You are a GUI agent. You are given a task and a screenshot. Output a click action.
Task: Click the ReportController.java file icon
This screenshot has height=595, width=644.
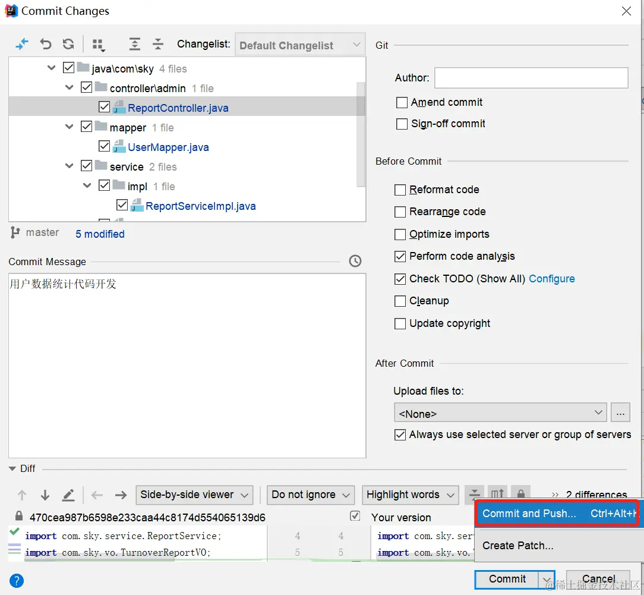tap(119, 108)
